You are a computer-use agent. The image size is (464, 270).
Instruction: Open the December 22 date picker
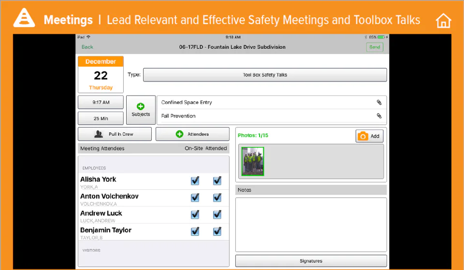(x=101, y=74)
